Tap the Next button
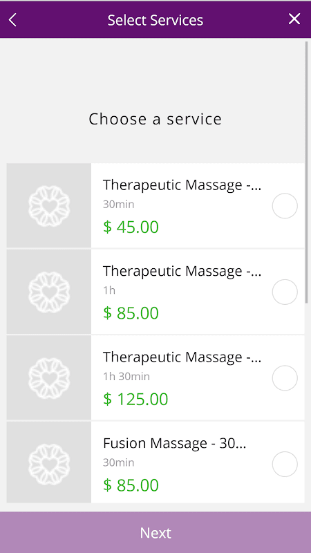This screenshot has height=553, width=311. (x=155, y=532)
